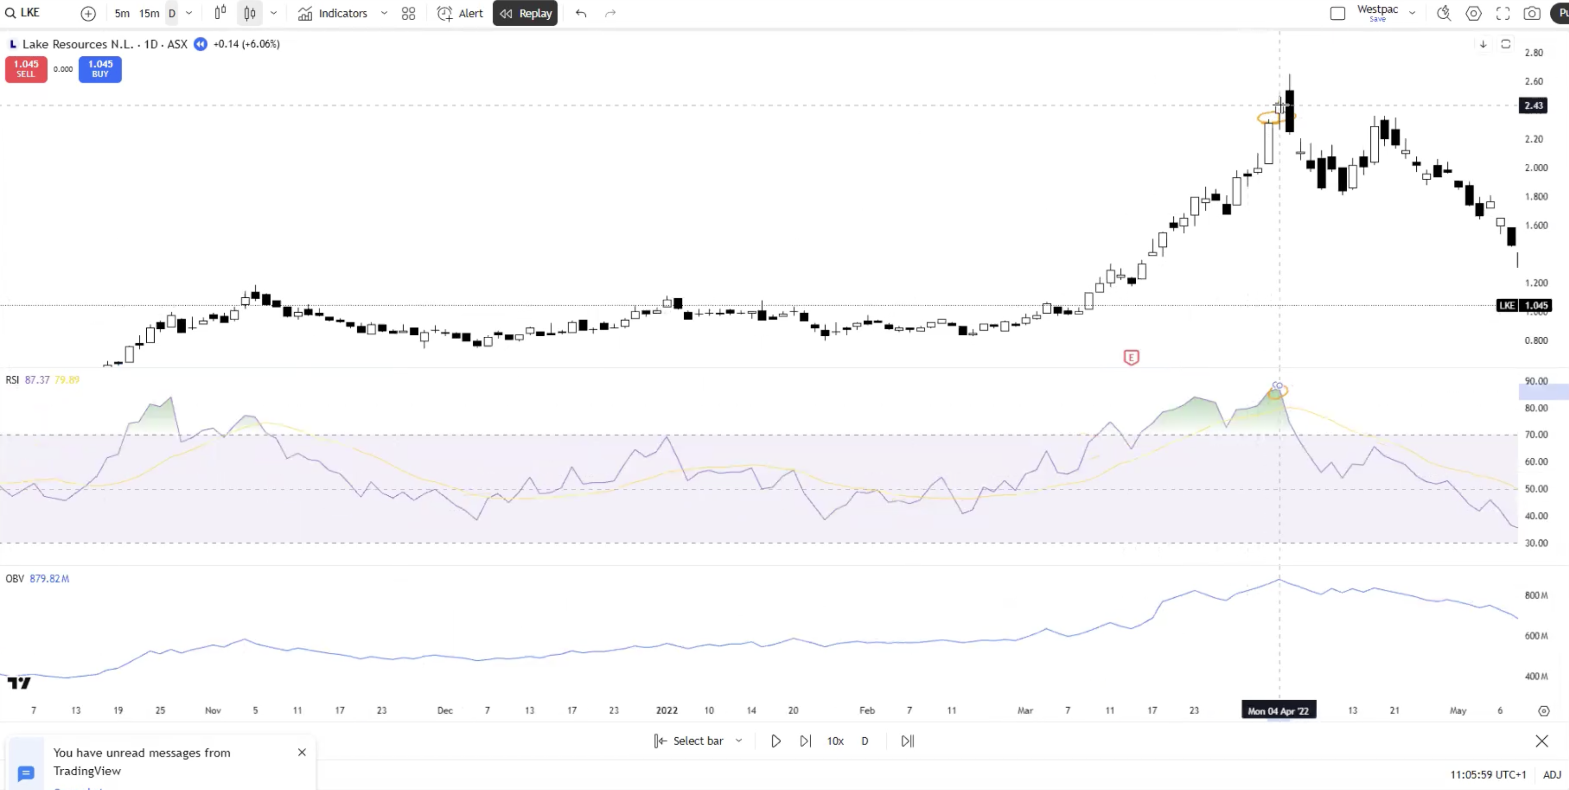Open the chart style dropdown chevron
This screenshot has width=1569, height=790.
tap(274, 13)
